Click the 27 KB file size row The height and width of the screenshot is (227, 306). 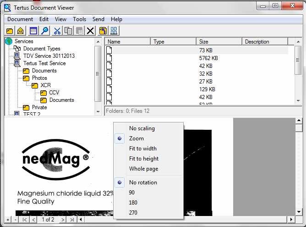tap(197, 82)
